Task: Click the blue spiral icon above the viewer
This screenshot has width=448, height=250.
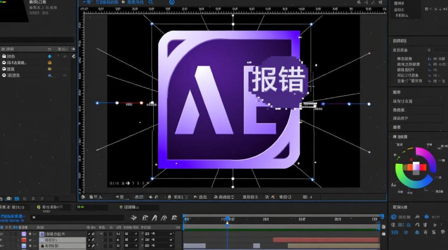Action: coord(172,2)
